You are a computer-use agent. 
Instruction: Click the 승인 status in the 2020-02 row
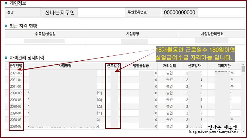(169, 126)
